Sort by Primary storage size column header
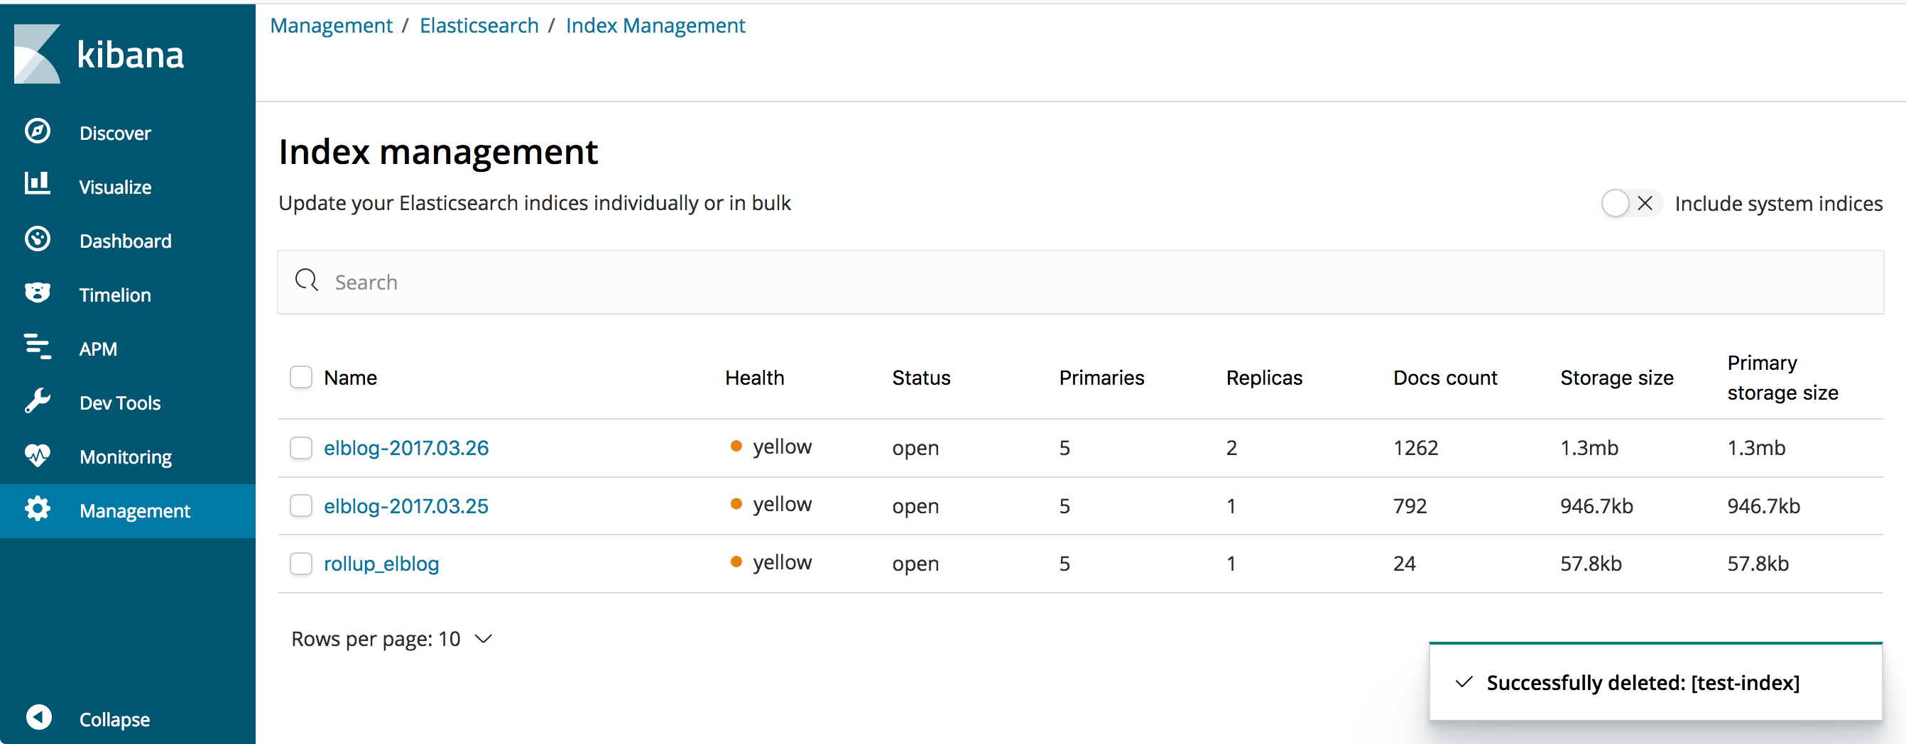This screenshot has width=1906, height=744. click(x=1783, y=378)
